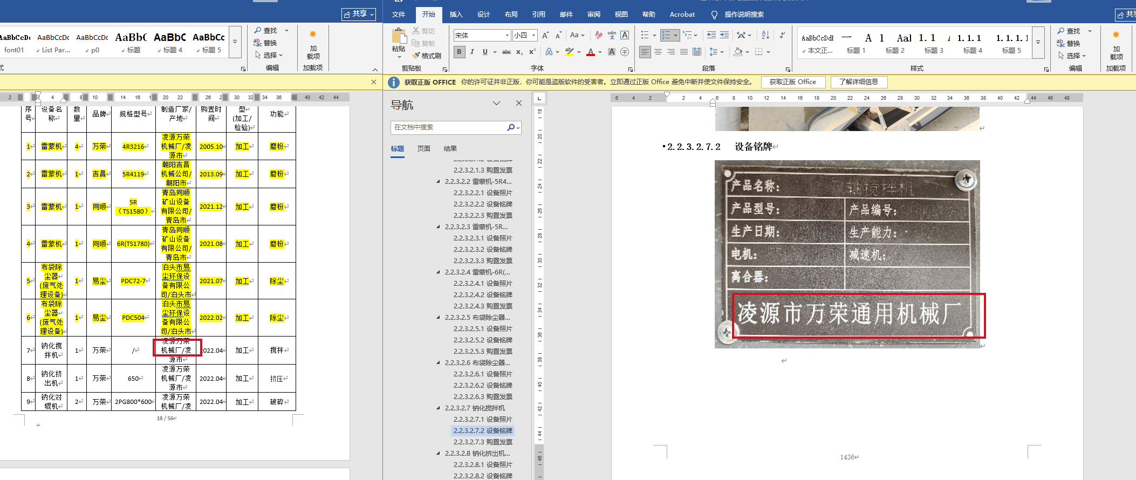The height and width of the screenshot is (480, 1136).
Task: Collapse the 2.2.3.2.7 钠化搅拌机 heading
Action: [x=438, y=408]
